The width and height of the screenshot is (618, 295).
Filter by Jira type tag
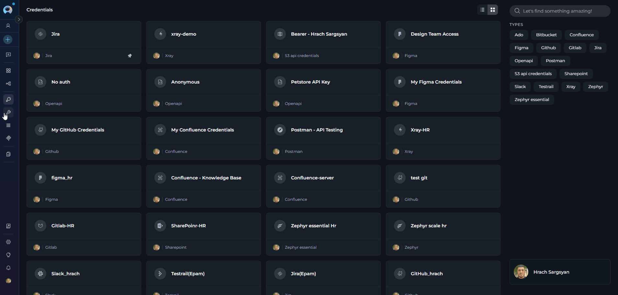(x=598, y=48)
